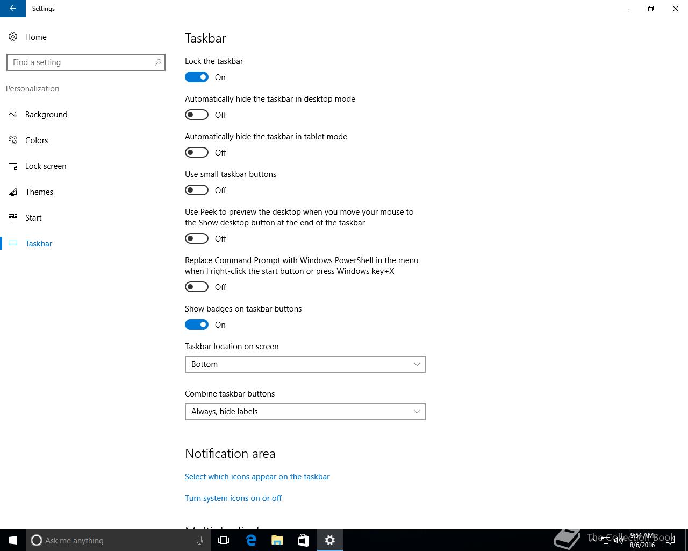Click the Cortana circle icon
Screen dimensions: 688x551
[x=37, y=540]
